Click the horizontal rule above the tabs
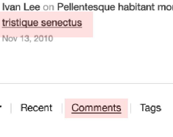The height and width of the screenshot is (137, 173). tap(86, 84)
